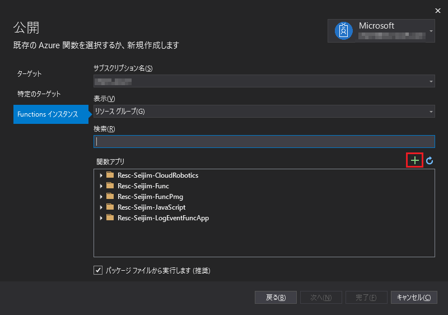Screen dimensions: 448x315
Task: Click the Resc-Seijim-LogEventFuncApp folder icon
Action: point(110,217)
